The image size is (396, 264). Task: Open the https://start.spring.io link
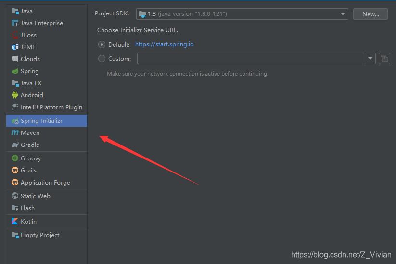pos(165,44)
